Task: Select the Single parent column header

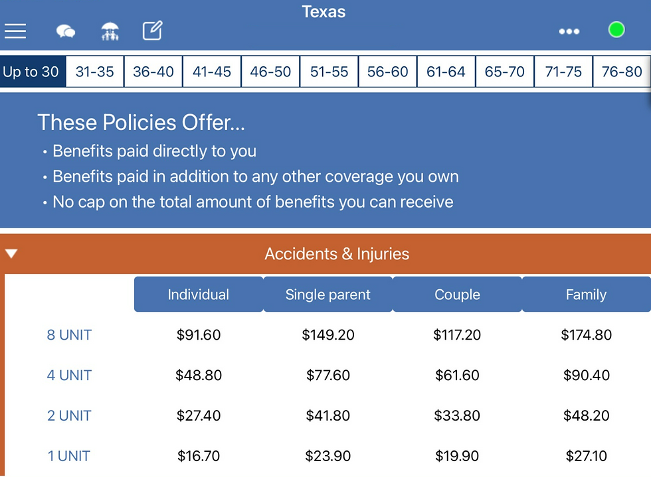Action: [x=327, y=295]
